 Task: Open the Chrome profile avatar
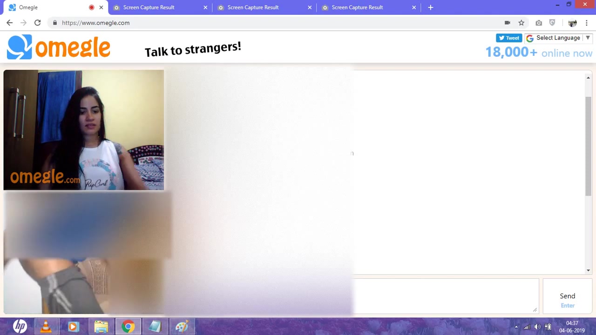[x=572, y=23]
